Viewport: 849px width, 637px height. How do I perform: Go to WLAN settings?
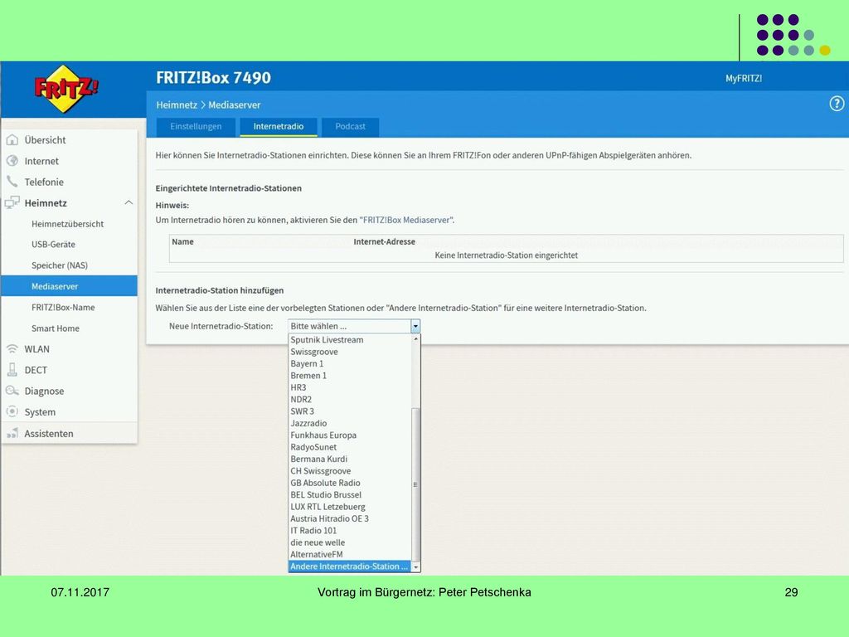pyautogui.click(x=36, y=349)
